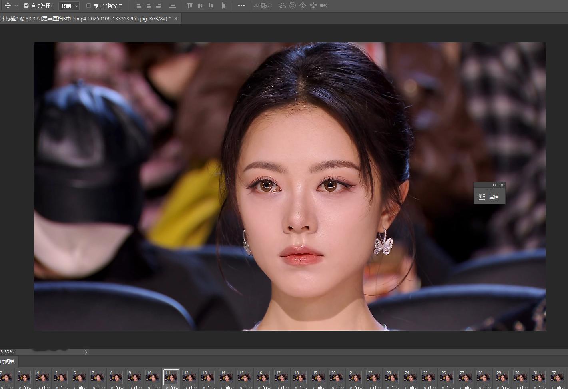Select the 时间轴 timeline tab

click(7, 361)
